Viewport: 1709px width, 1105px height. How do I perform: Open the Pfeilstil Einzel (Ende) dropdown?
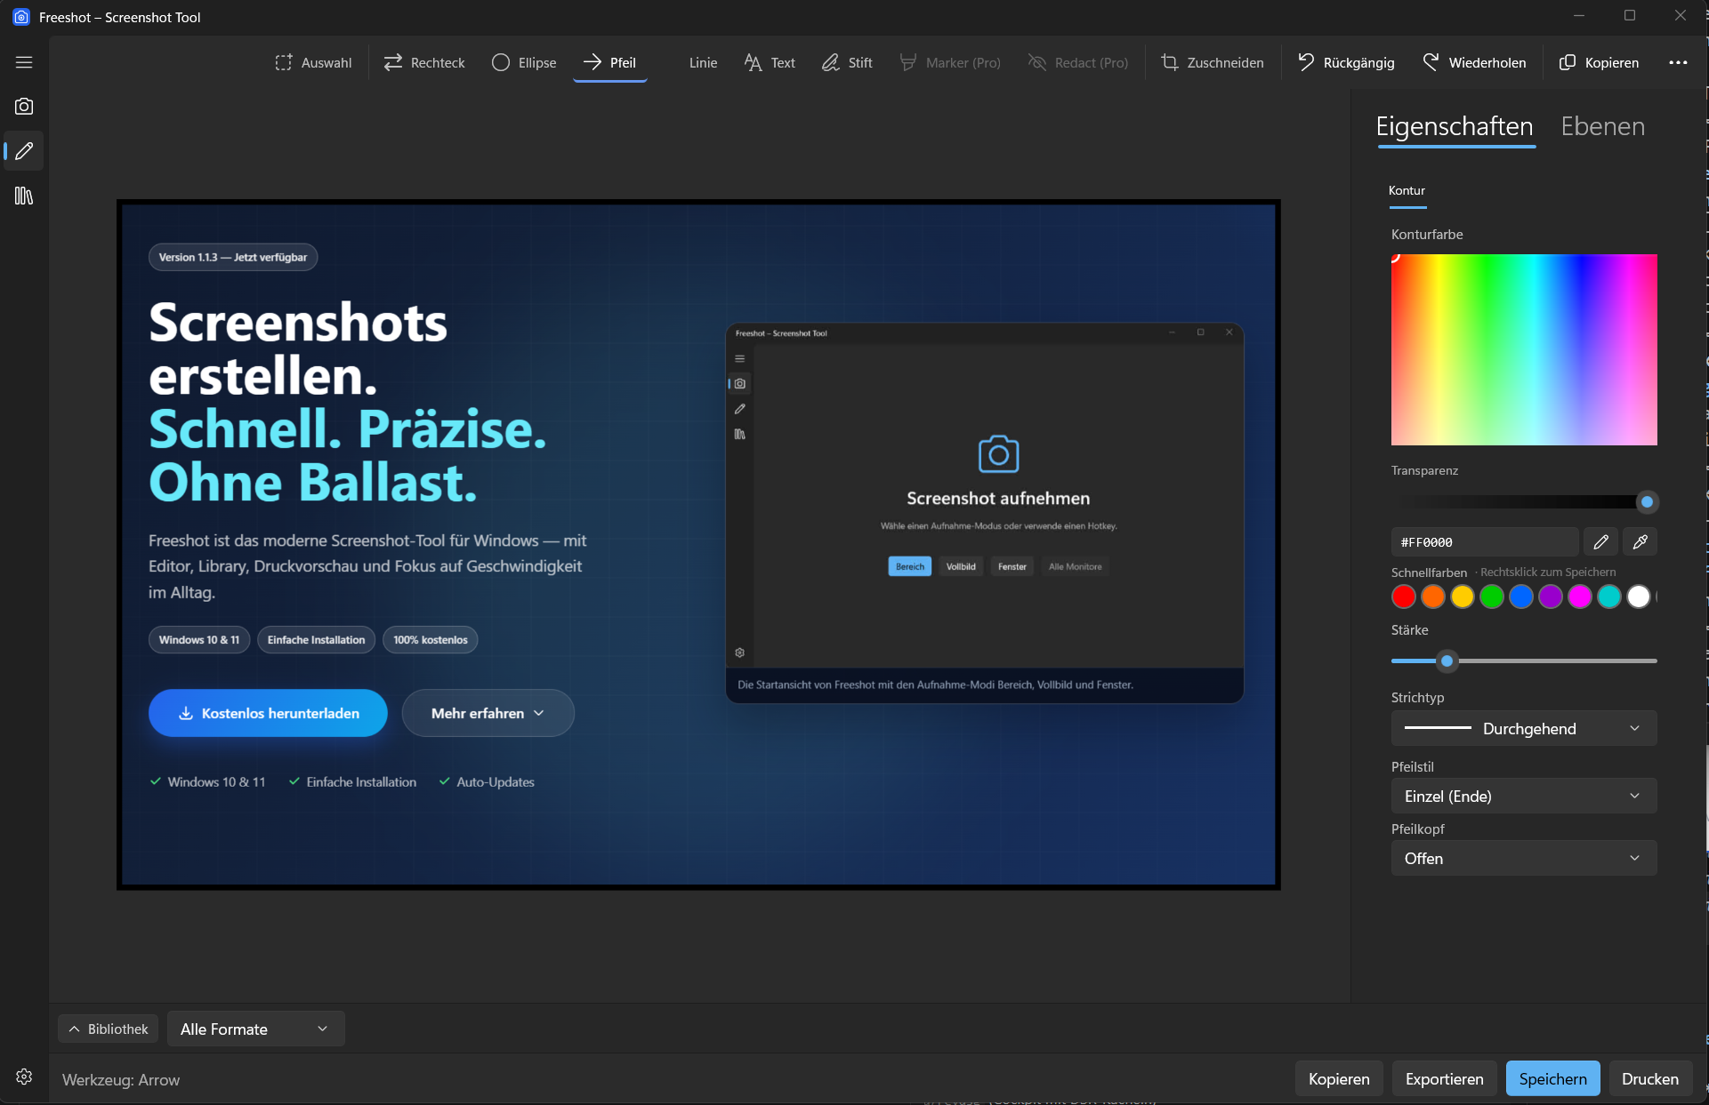coord(1524,796)
